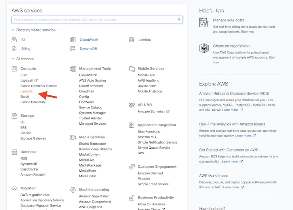Image resolution: width=293 pixels, height=210 pixels.
Task: Open CloudWatch from recently visited services
Action: coord(89,40)
